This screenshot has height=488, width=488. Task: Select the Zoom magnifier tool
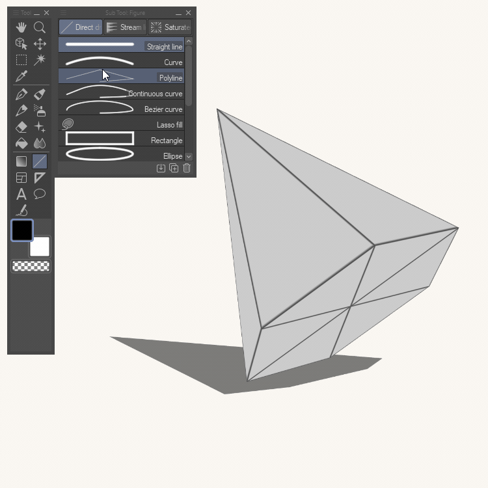tap(40, 27)
